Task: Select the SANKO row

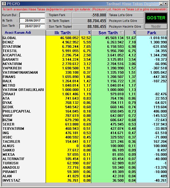Action: coord(85,150)
